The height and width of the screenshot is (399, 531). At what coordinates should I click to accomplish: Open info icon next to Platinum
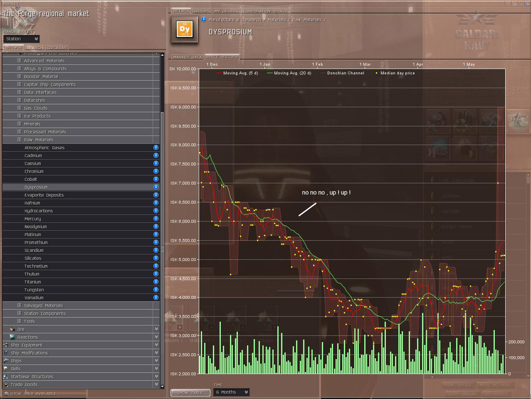coord(156,234)
